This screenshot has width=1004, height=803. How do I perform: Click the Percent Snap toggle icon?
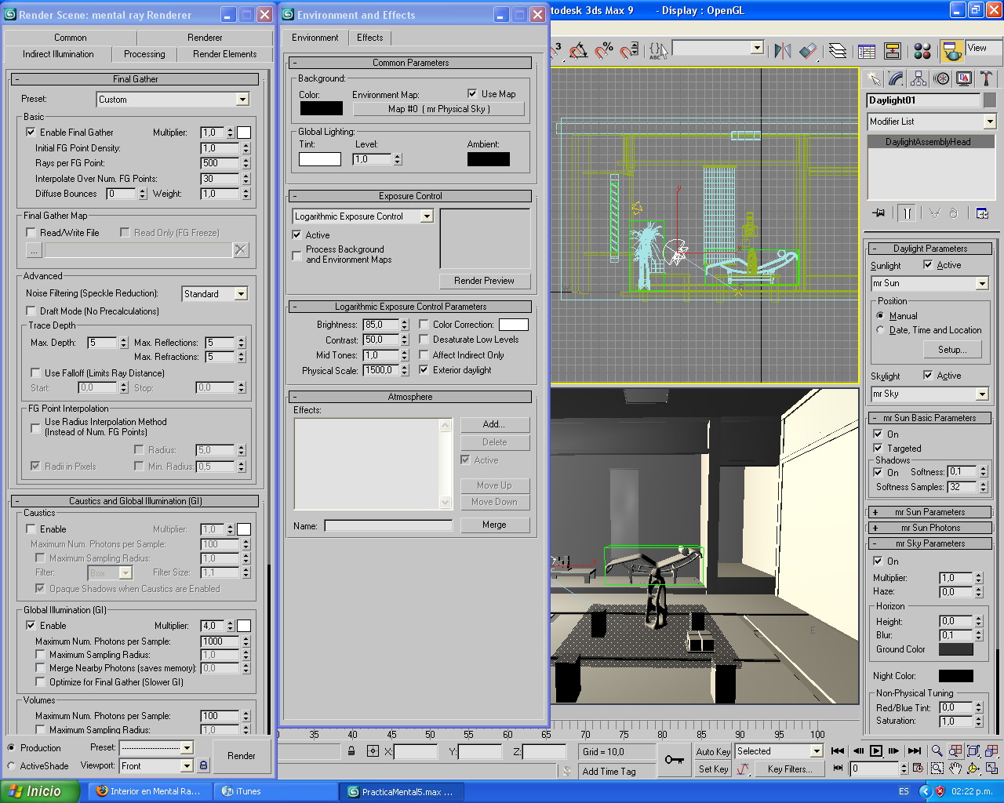(603, 51)
